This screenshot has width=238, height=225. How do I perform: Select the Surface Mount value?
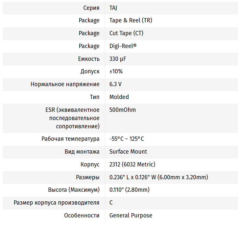coord(128,152)
